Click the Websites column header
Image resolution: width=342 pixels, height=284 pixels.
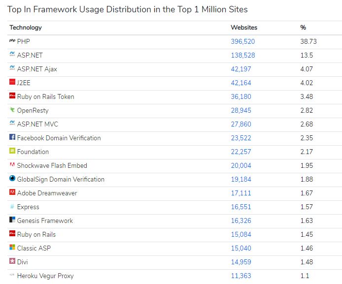244,28
